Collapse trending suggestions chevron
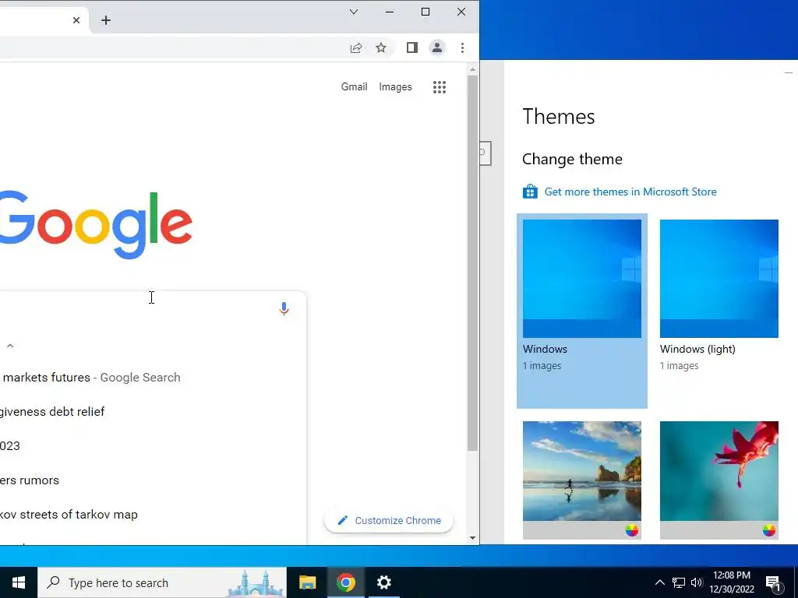Viewport: 798px width, 598px height. 10,346
